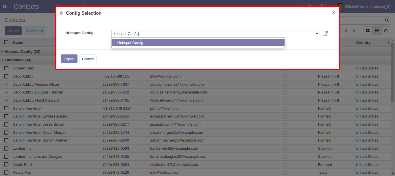Click email info@agrolait.com
The width and height of the screenshot is (395, 176).
tap(165, 76)
